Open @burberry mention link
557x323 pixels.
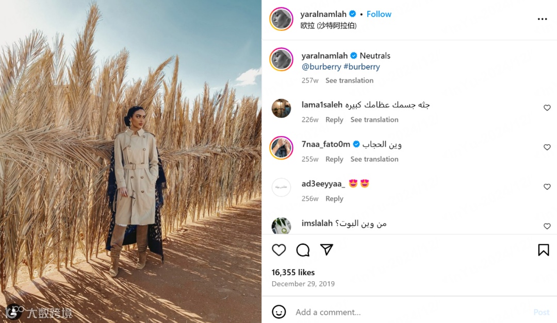tap(321, 67)
